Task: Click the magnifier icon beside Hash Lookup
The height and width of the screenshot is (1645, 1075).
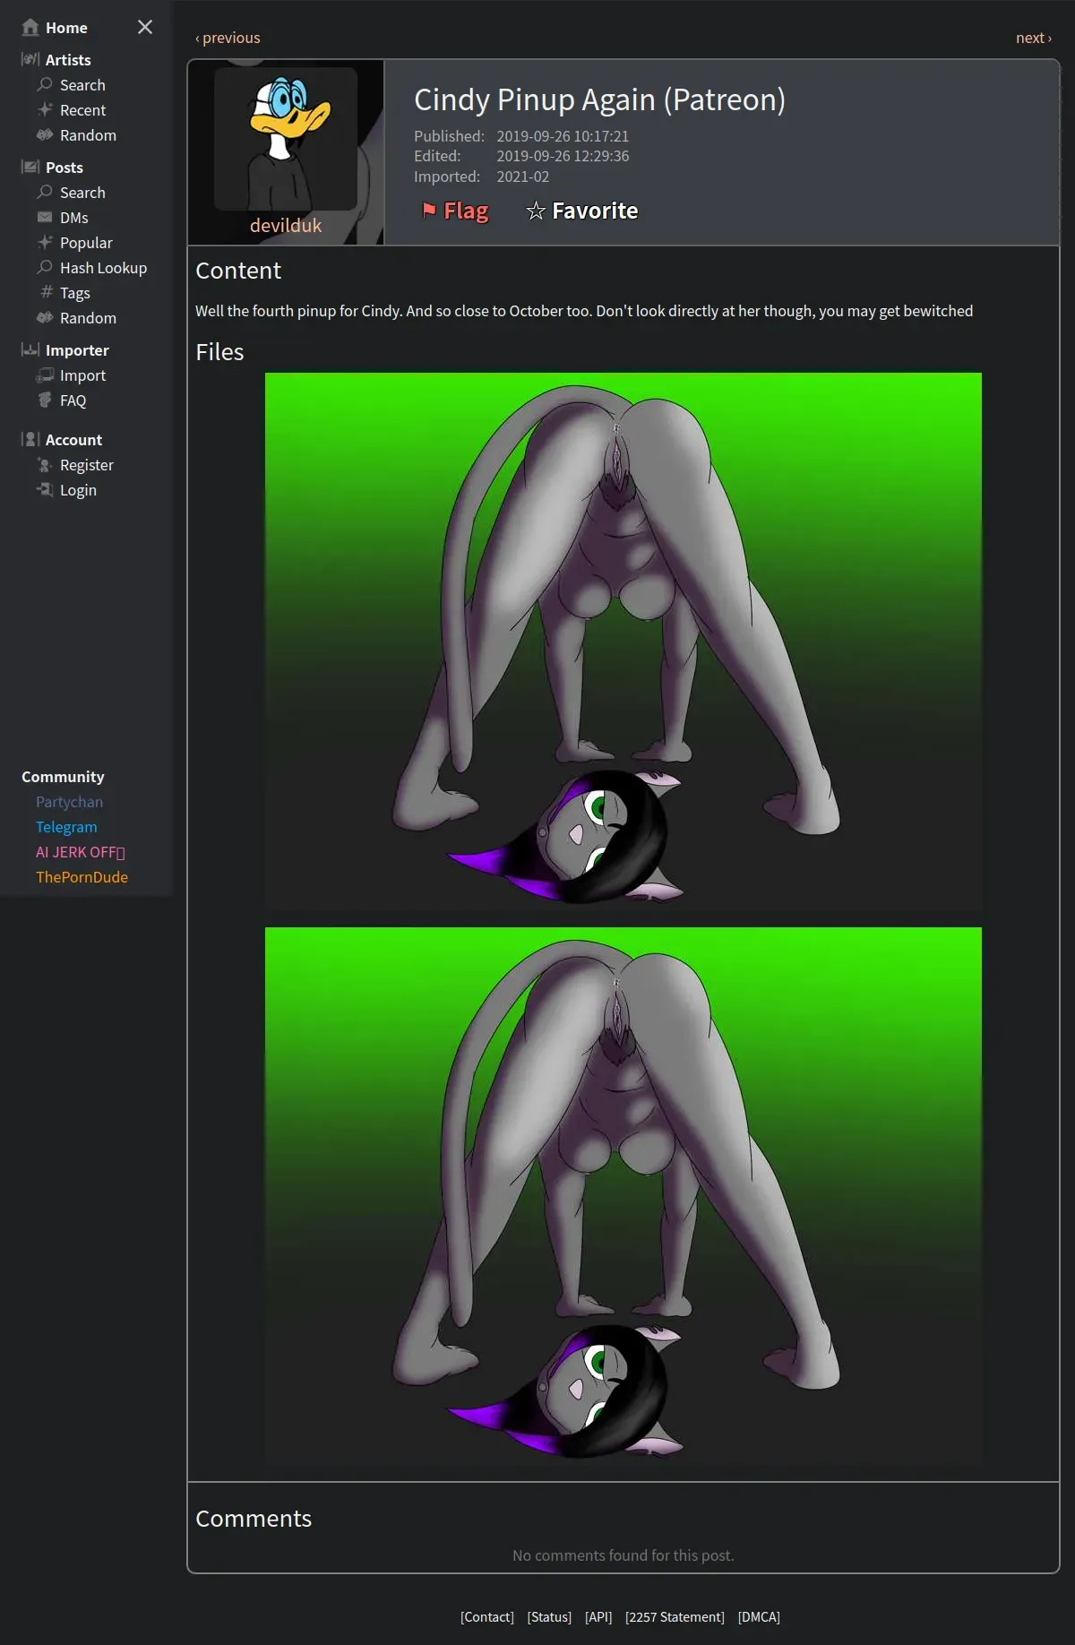Action: [x=45, y=267]
